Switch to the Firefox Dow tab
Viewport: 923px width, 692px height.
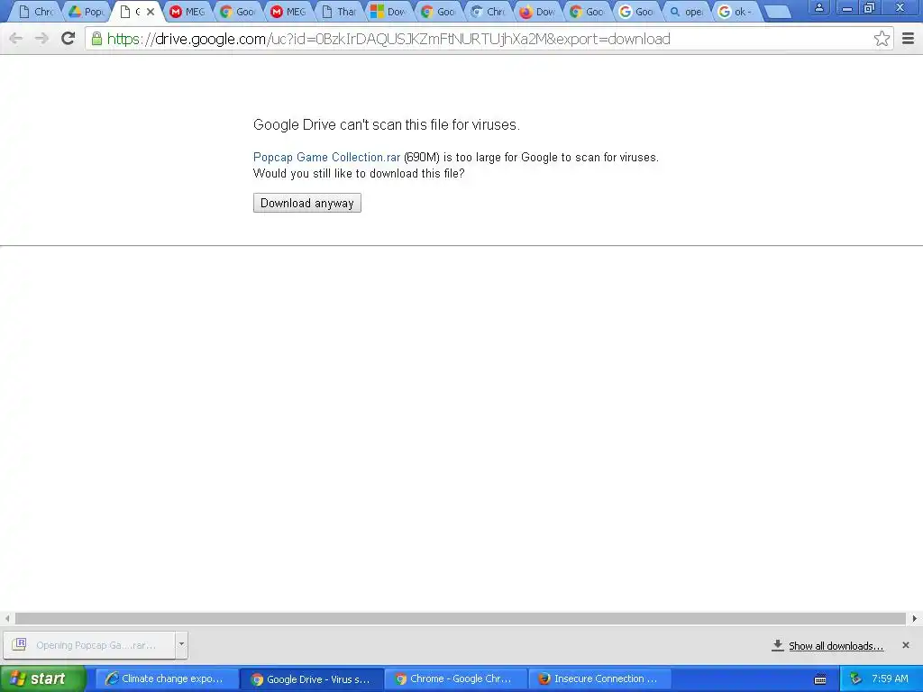pyautogui.click(x=537, y=12)
